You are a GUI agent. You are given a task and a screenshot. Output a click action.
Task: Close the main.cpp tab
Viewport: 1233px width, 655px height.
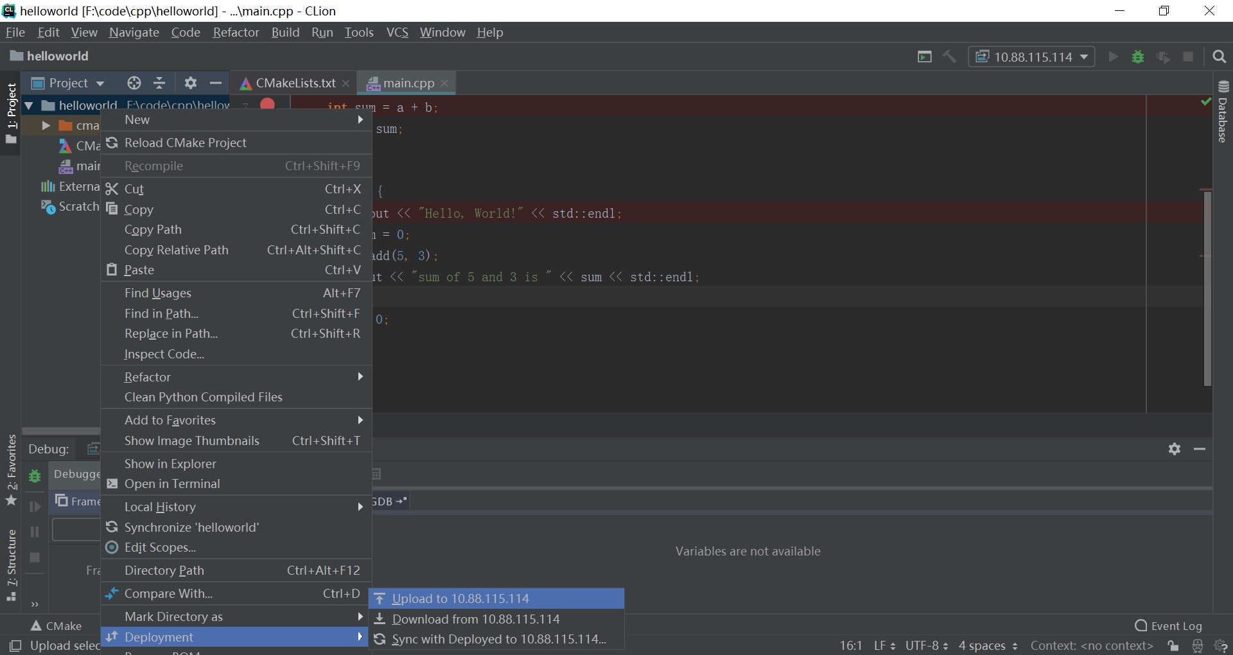(x=444, y=83)
